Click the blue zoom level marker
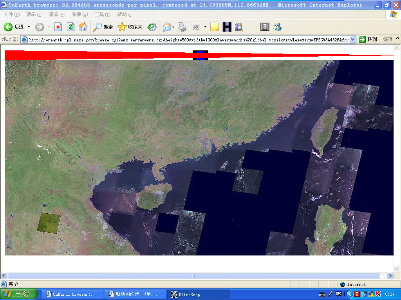 coord(200,55)
